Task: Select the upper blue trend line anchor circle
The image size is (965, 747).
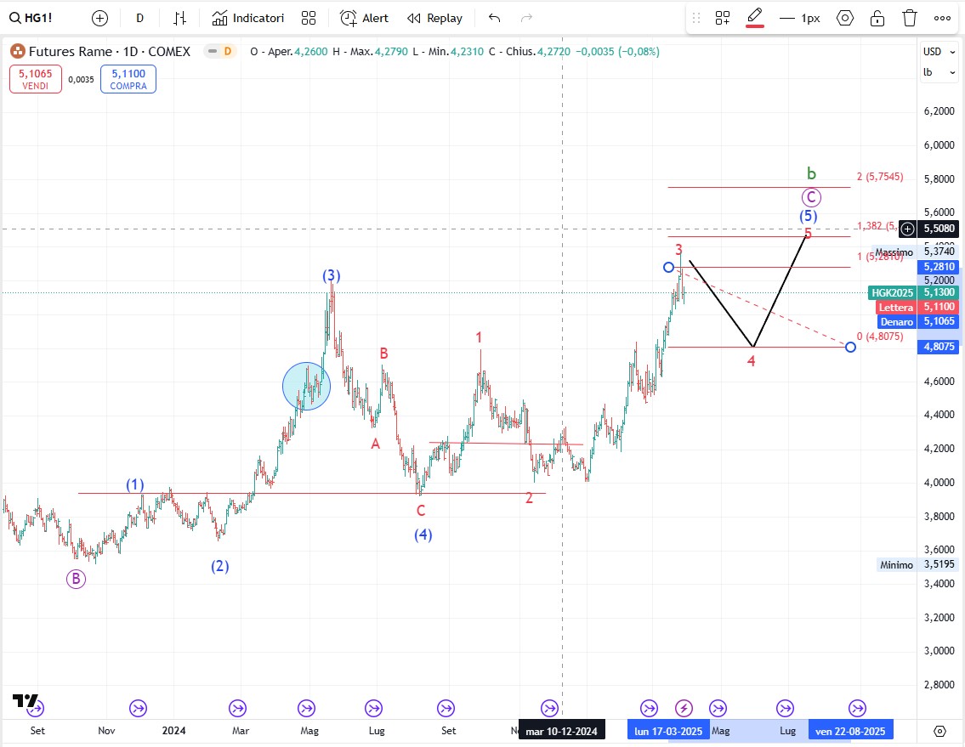Action: pos(669,267)
